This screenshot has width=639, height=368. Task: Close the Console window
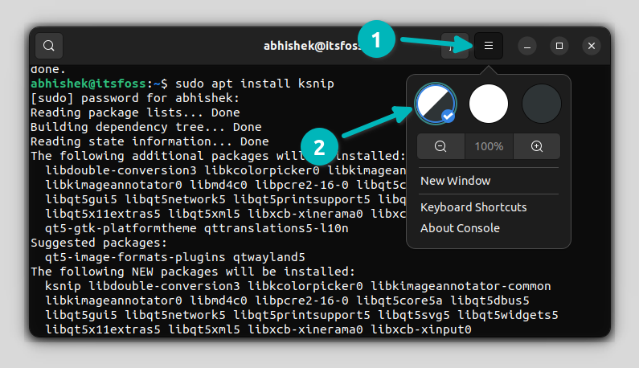592,46
